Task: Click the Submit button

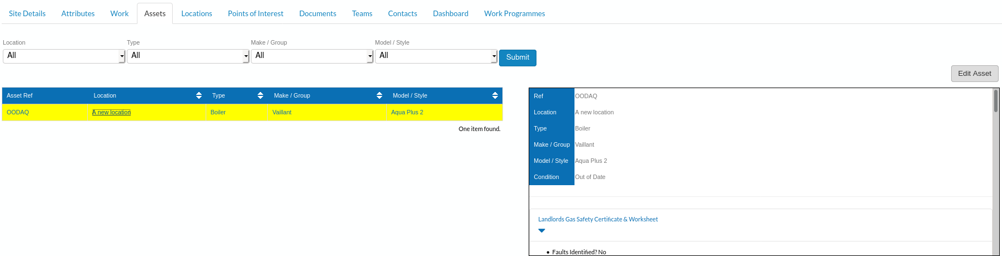Action: (x=517, y=57)
